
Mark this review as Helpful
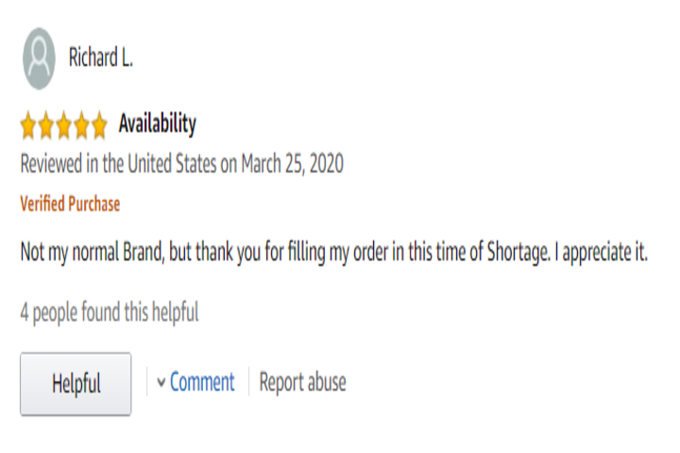76,384
